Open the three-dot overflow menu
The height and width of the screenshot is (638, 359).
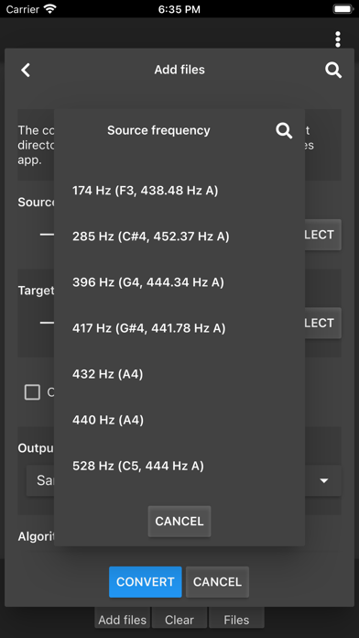coord(337,39)
